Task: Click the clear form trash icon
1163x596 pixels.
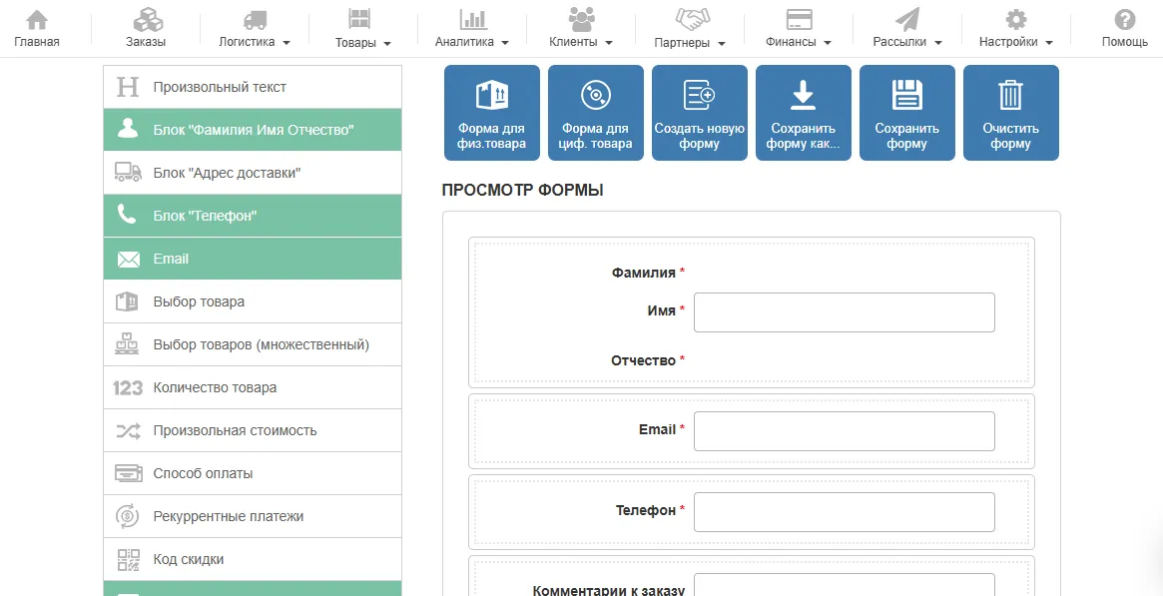Action: (1011, 96)
